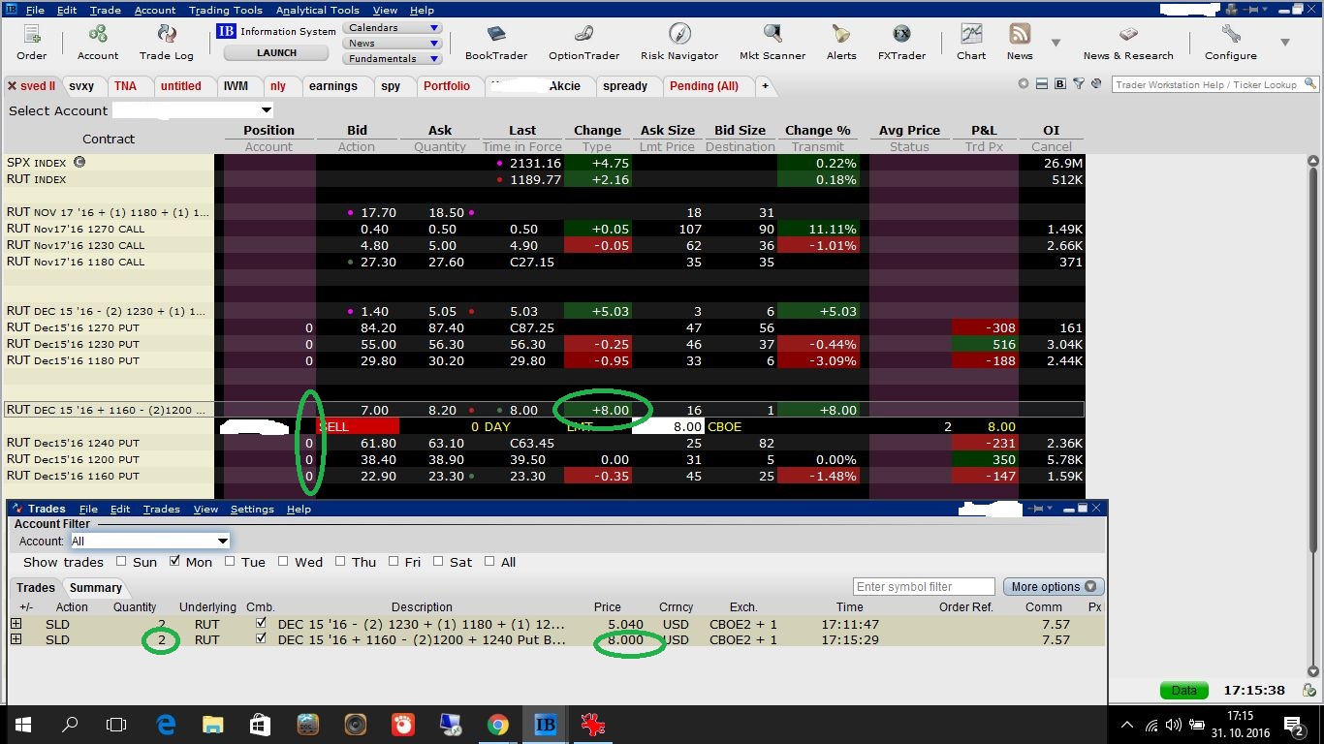The height and width of the screenshot is (744, 1324).
Task: Close the sved II tab with red X
Action: 12,86
